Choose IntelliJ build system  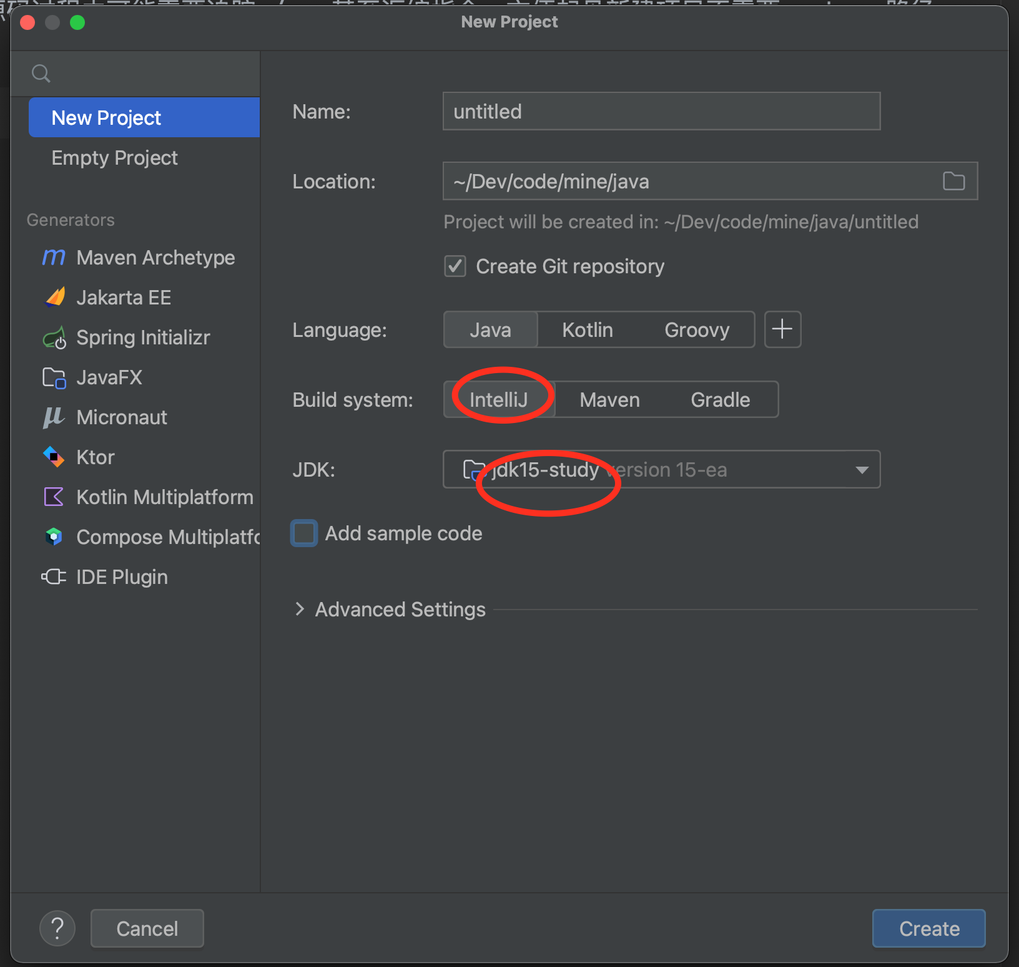click(499, 399)
